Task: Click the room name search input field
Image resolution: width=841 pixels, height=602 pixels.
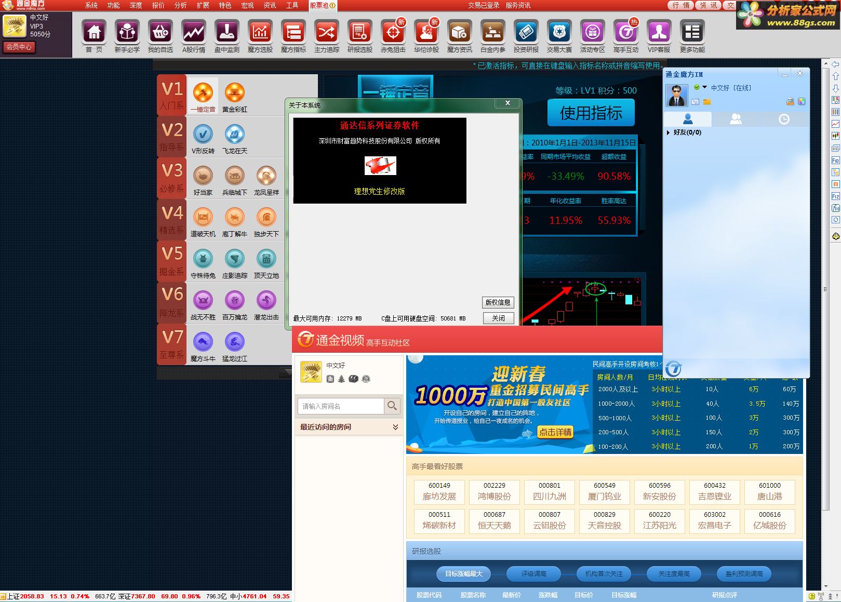Action: coord(340,406)
